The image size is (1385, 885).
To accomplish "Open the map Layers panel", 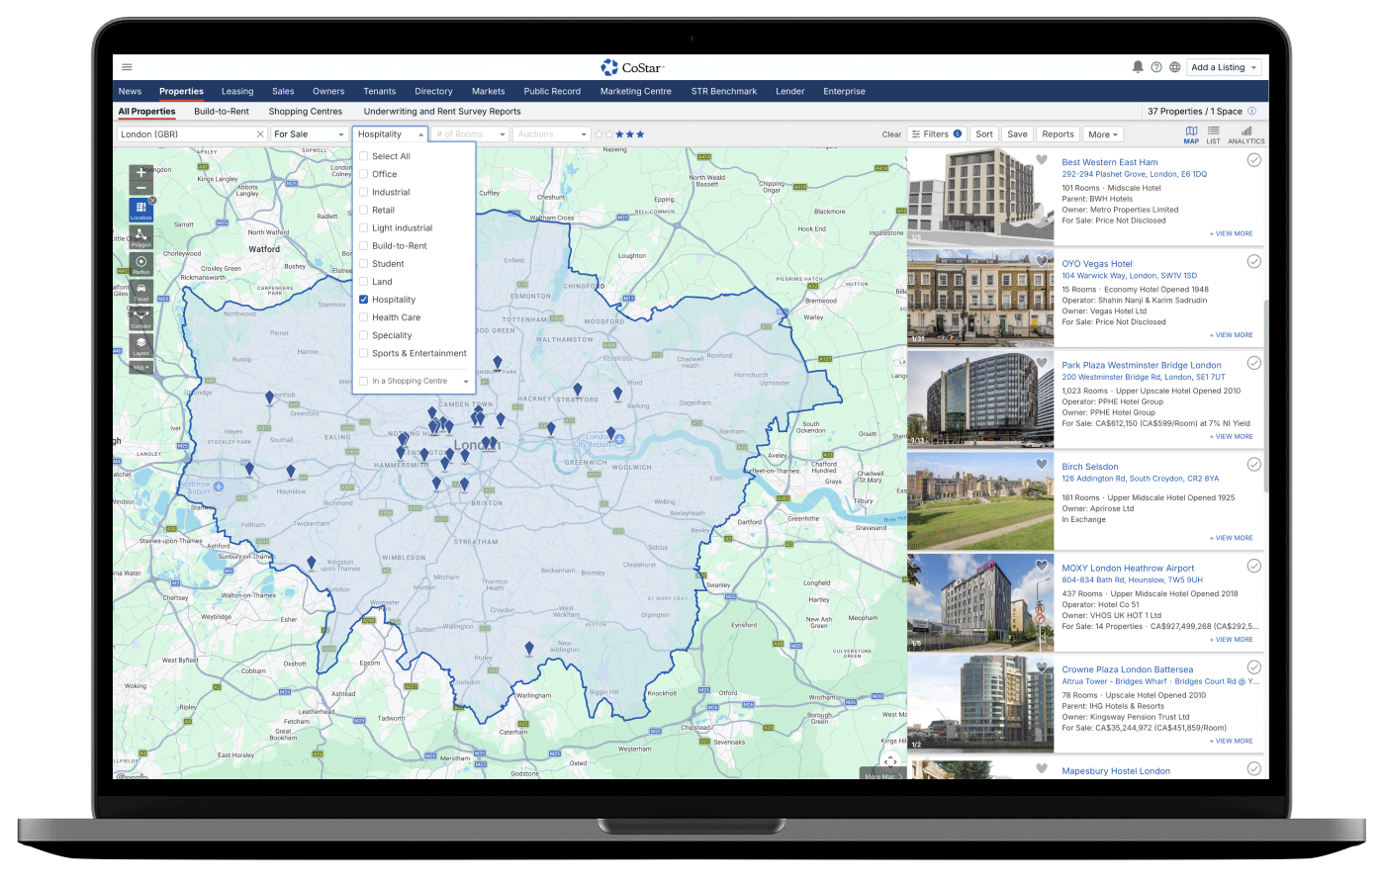I will click(140, 345).
